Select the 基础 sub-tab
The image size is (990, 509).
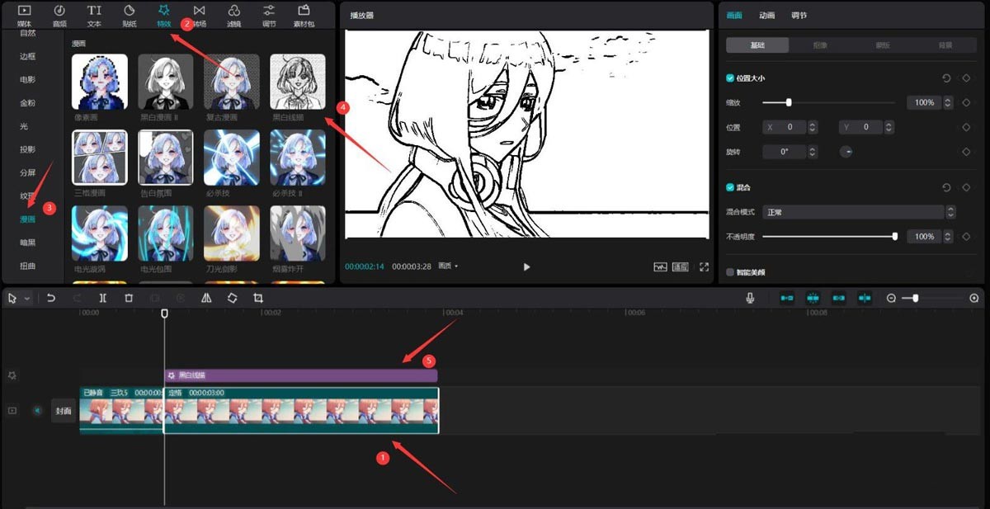pos(757,45)
